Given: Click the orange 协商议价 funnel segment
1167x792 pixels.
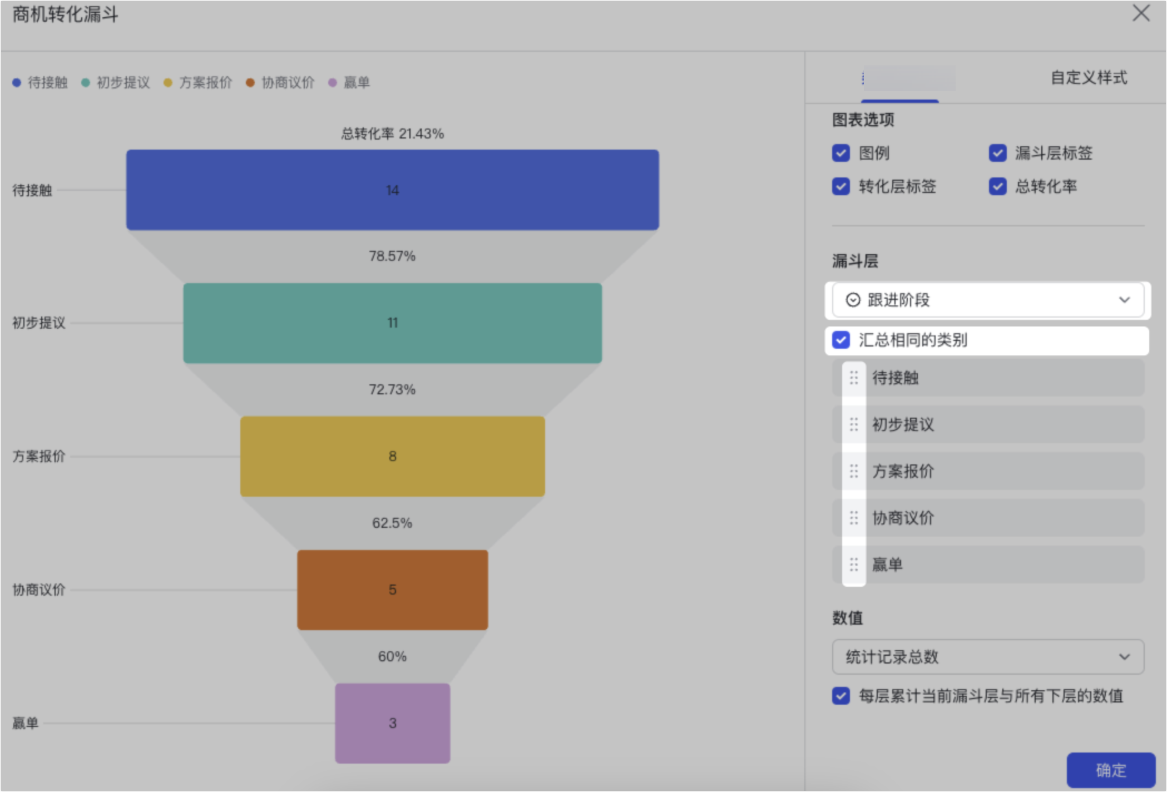Looking at the screenshot, I should [393, 590].
